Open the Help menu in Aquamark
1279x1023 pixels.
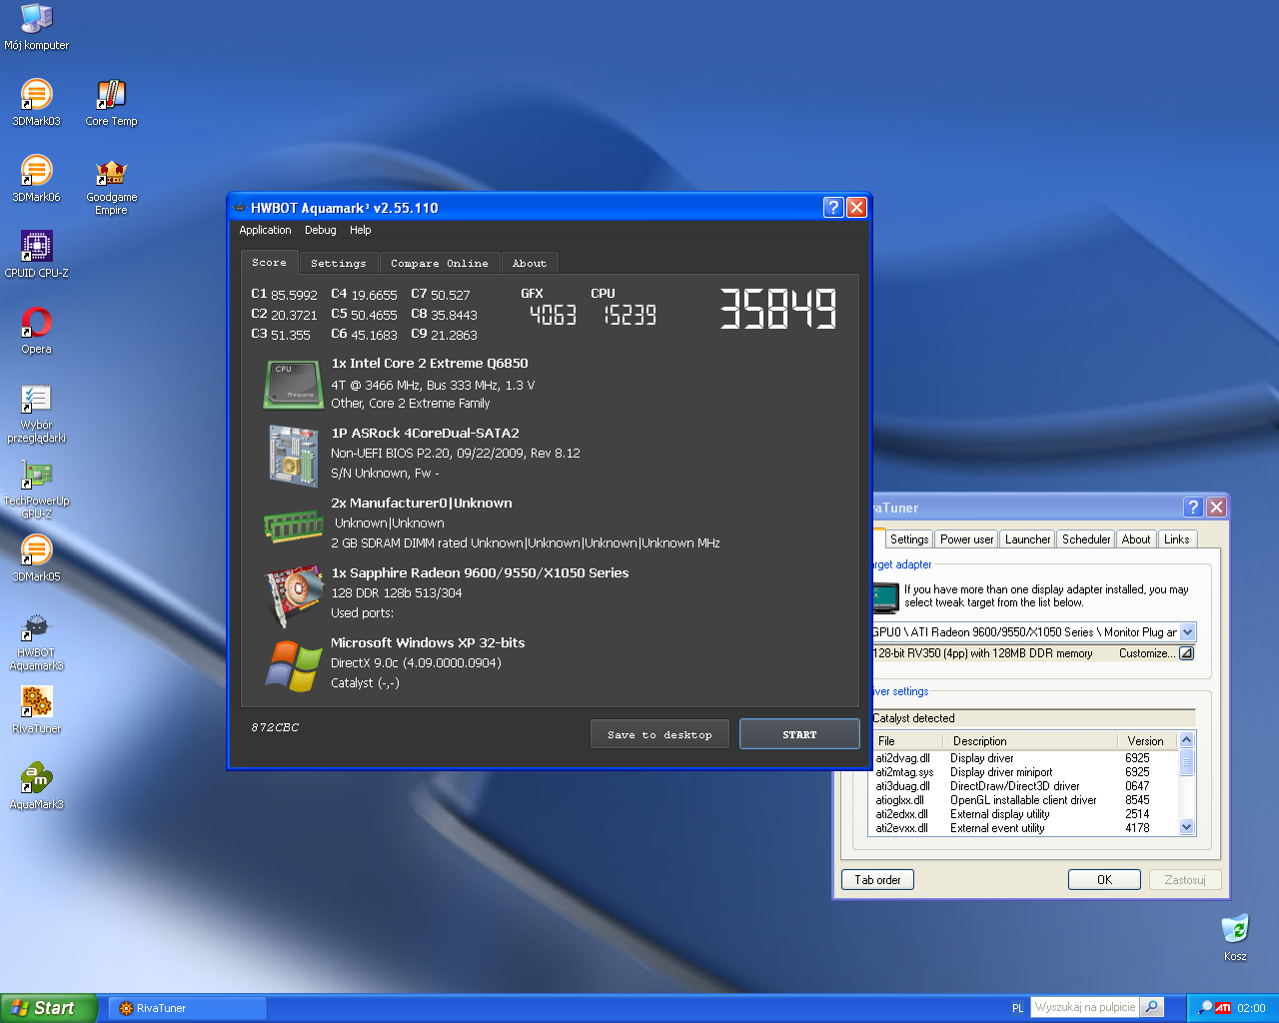[361, 230]
